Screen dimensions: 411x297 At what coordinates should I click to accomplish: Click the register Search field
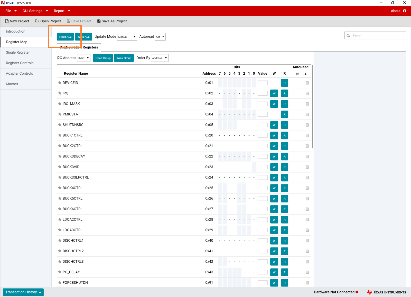375,35
